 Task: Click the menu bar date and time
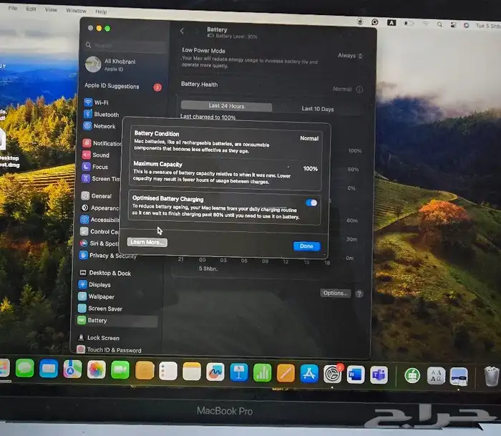coord(488,26)
